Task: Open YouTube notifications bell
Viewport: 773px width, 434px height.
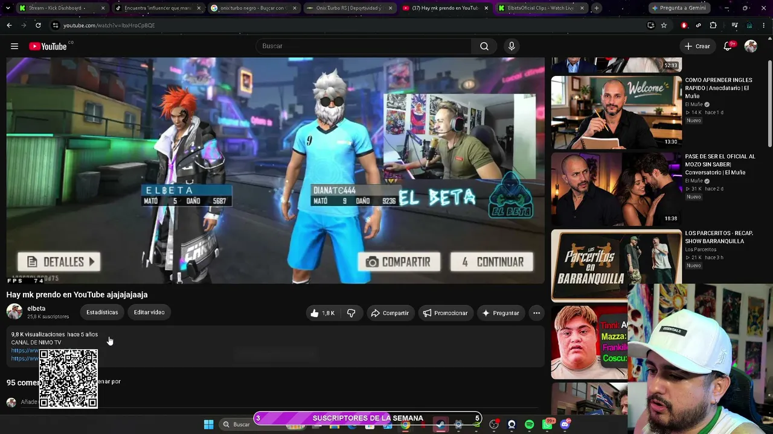Action: pos(728,46)
